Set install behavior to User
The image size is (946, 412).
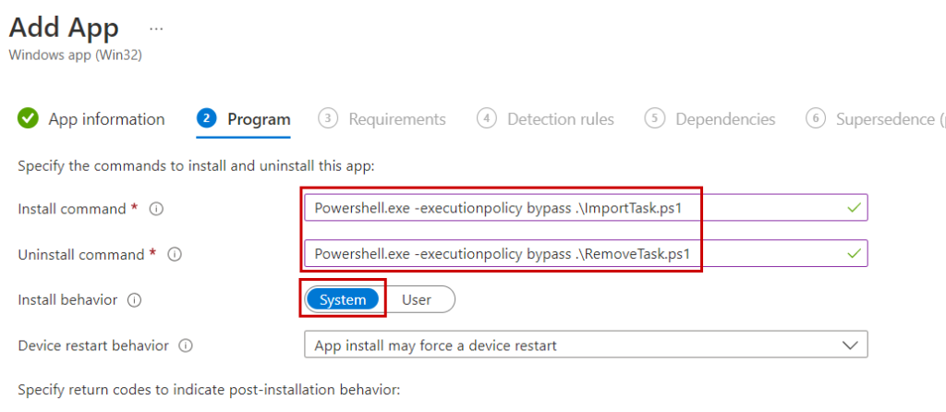[417, 299]
